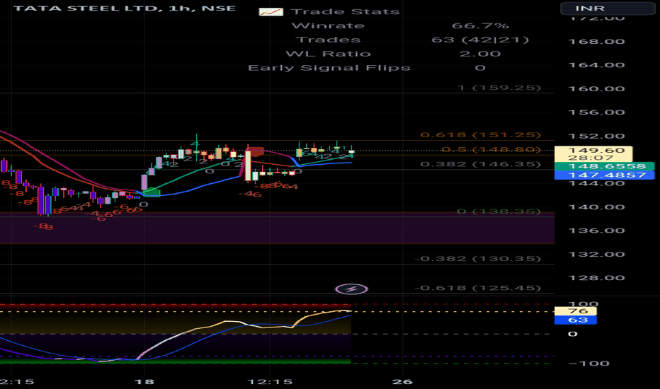Click the oscillator value label 76
The height and width of the screenshot is (389, 660).
point(576,311)
